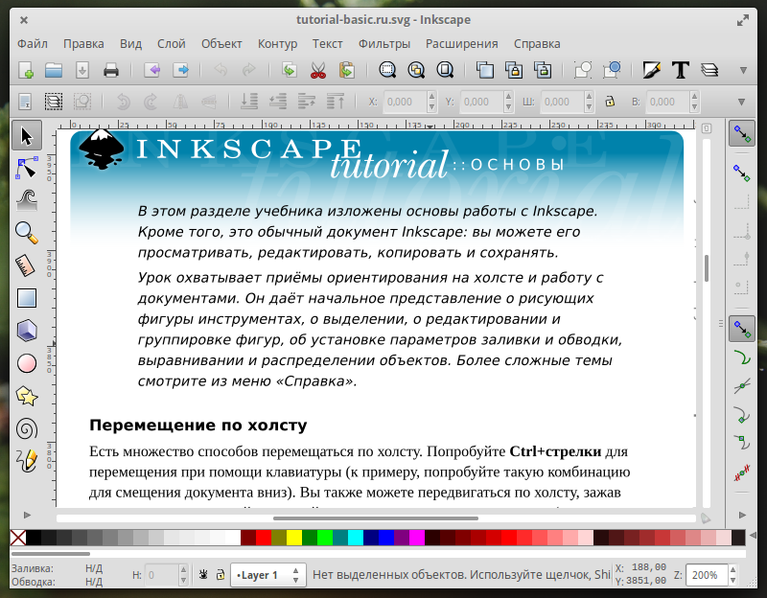Adjust X coordinate spinner arrows

[431, 102]
